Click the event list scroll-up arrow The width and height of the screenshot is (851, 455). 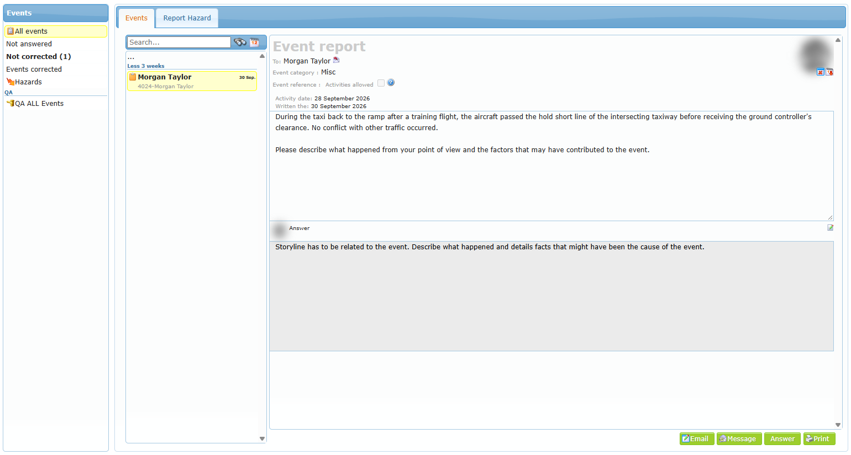(262, 56)
